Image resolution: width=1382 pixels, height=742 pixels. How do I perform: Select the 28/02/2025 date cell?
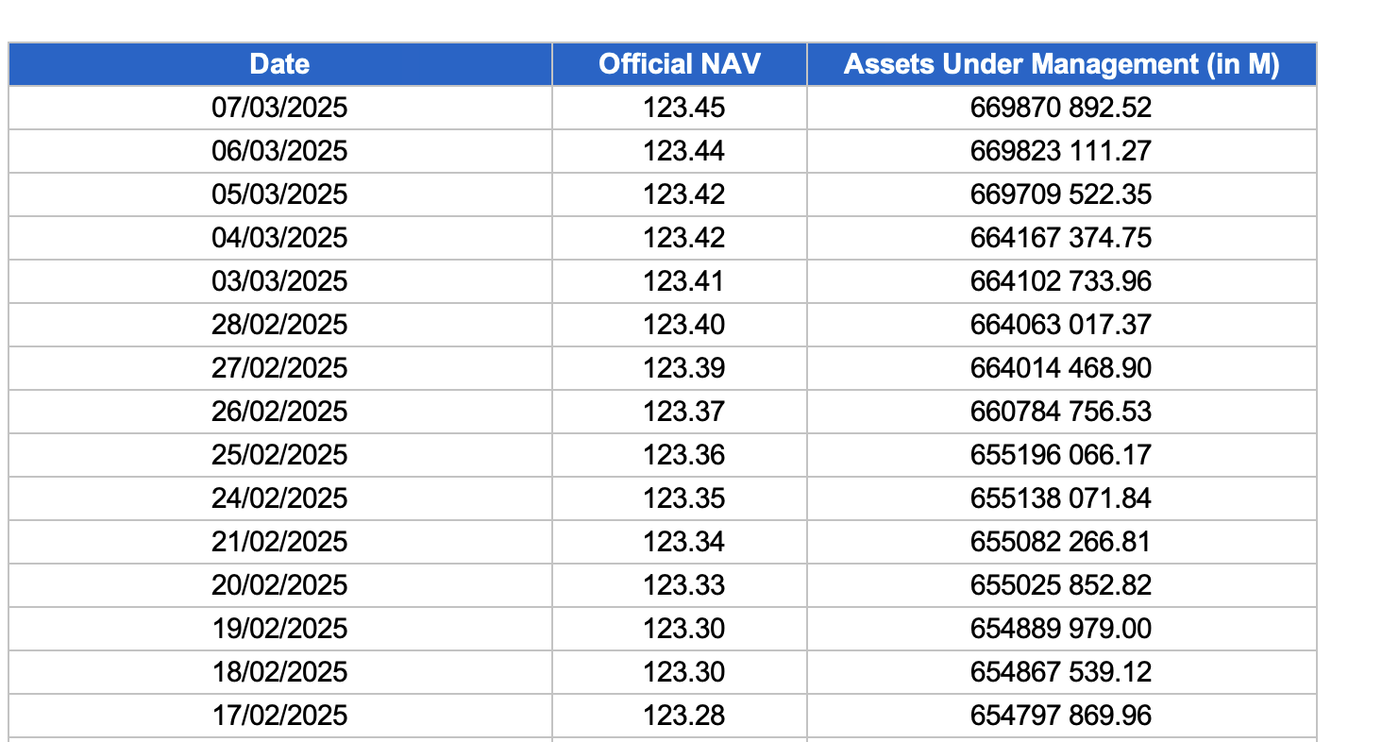coord(279,325)
